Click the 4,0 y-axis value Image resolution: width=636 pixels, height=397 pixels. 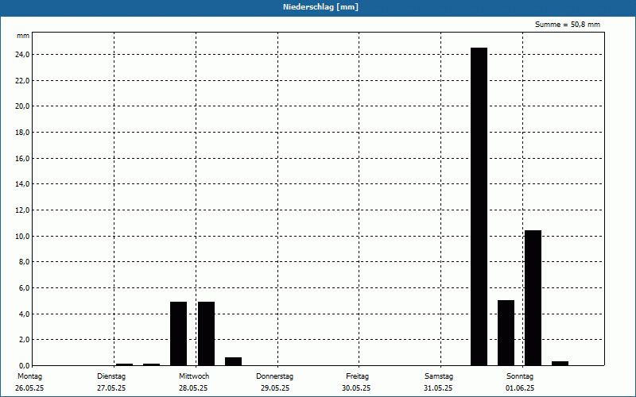point(25,314)
